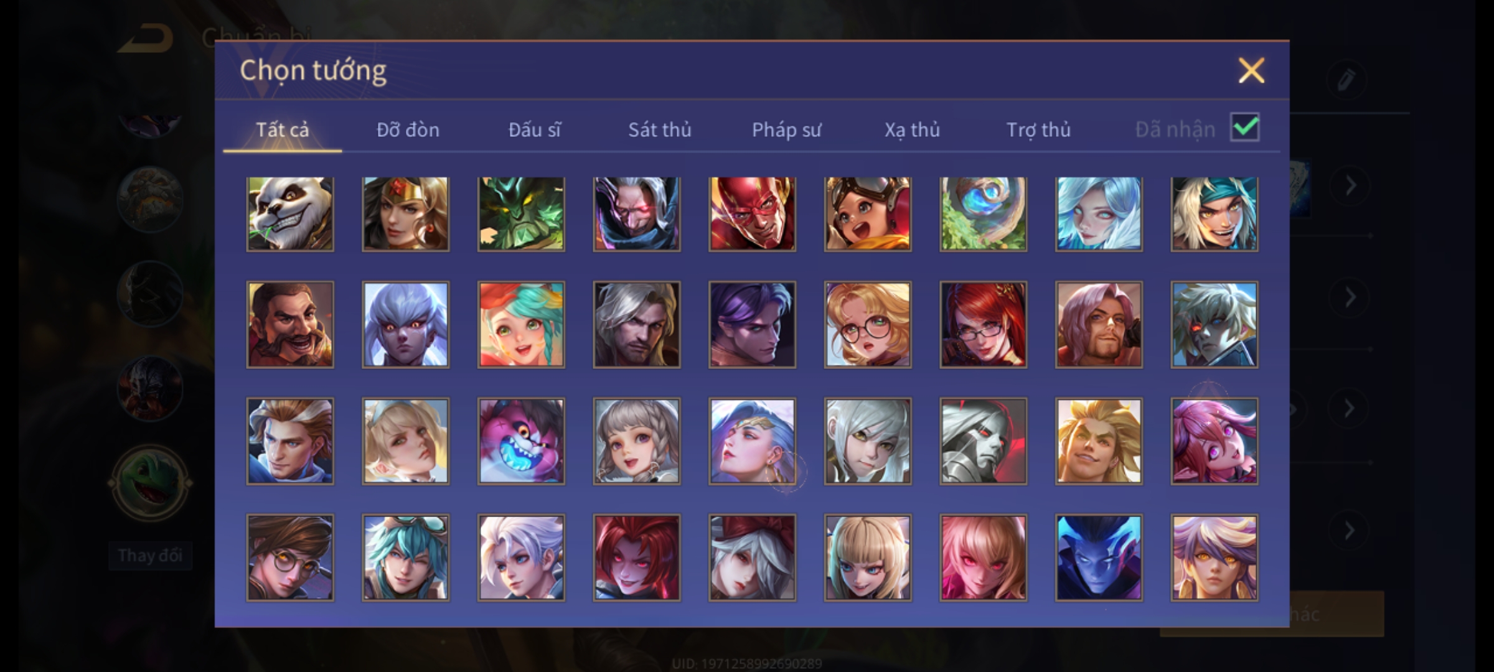This screenshot has width=1494, height=672.
Task: Select the panda hero portrait
Action: pos(290,213)
